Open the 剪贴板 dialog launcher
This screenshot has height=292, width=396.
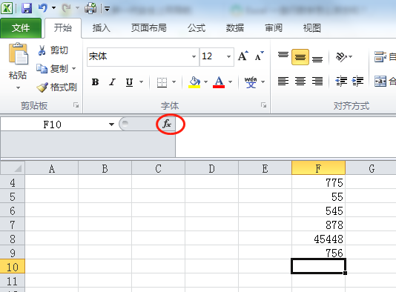pos(76,105)
